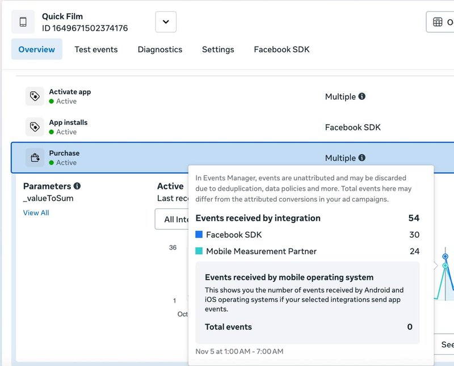Image resolution: width=454 pixels, height=366 pixels.
Task: Select the Activate app tag icon
Action: click(34, 95)
